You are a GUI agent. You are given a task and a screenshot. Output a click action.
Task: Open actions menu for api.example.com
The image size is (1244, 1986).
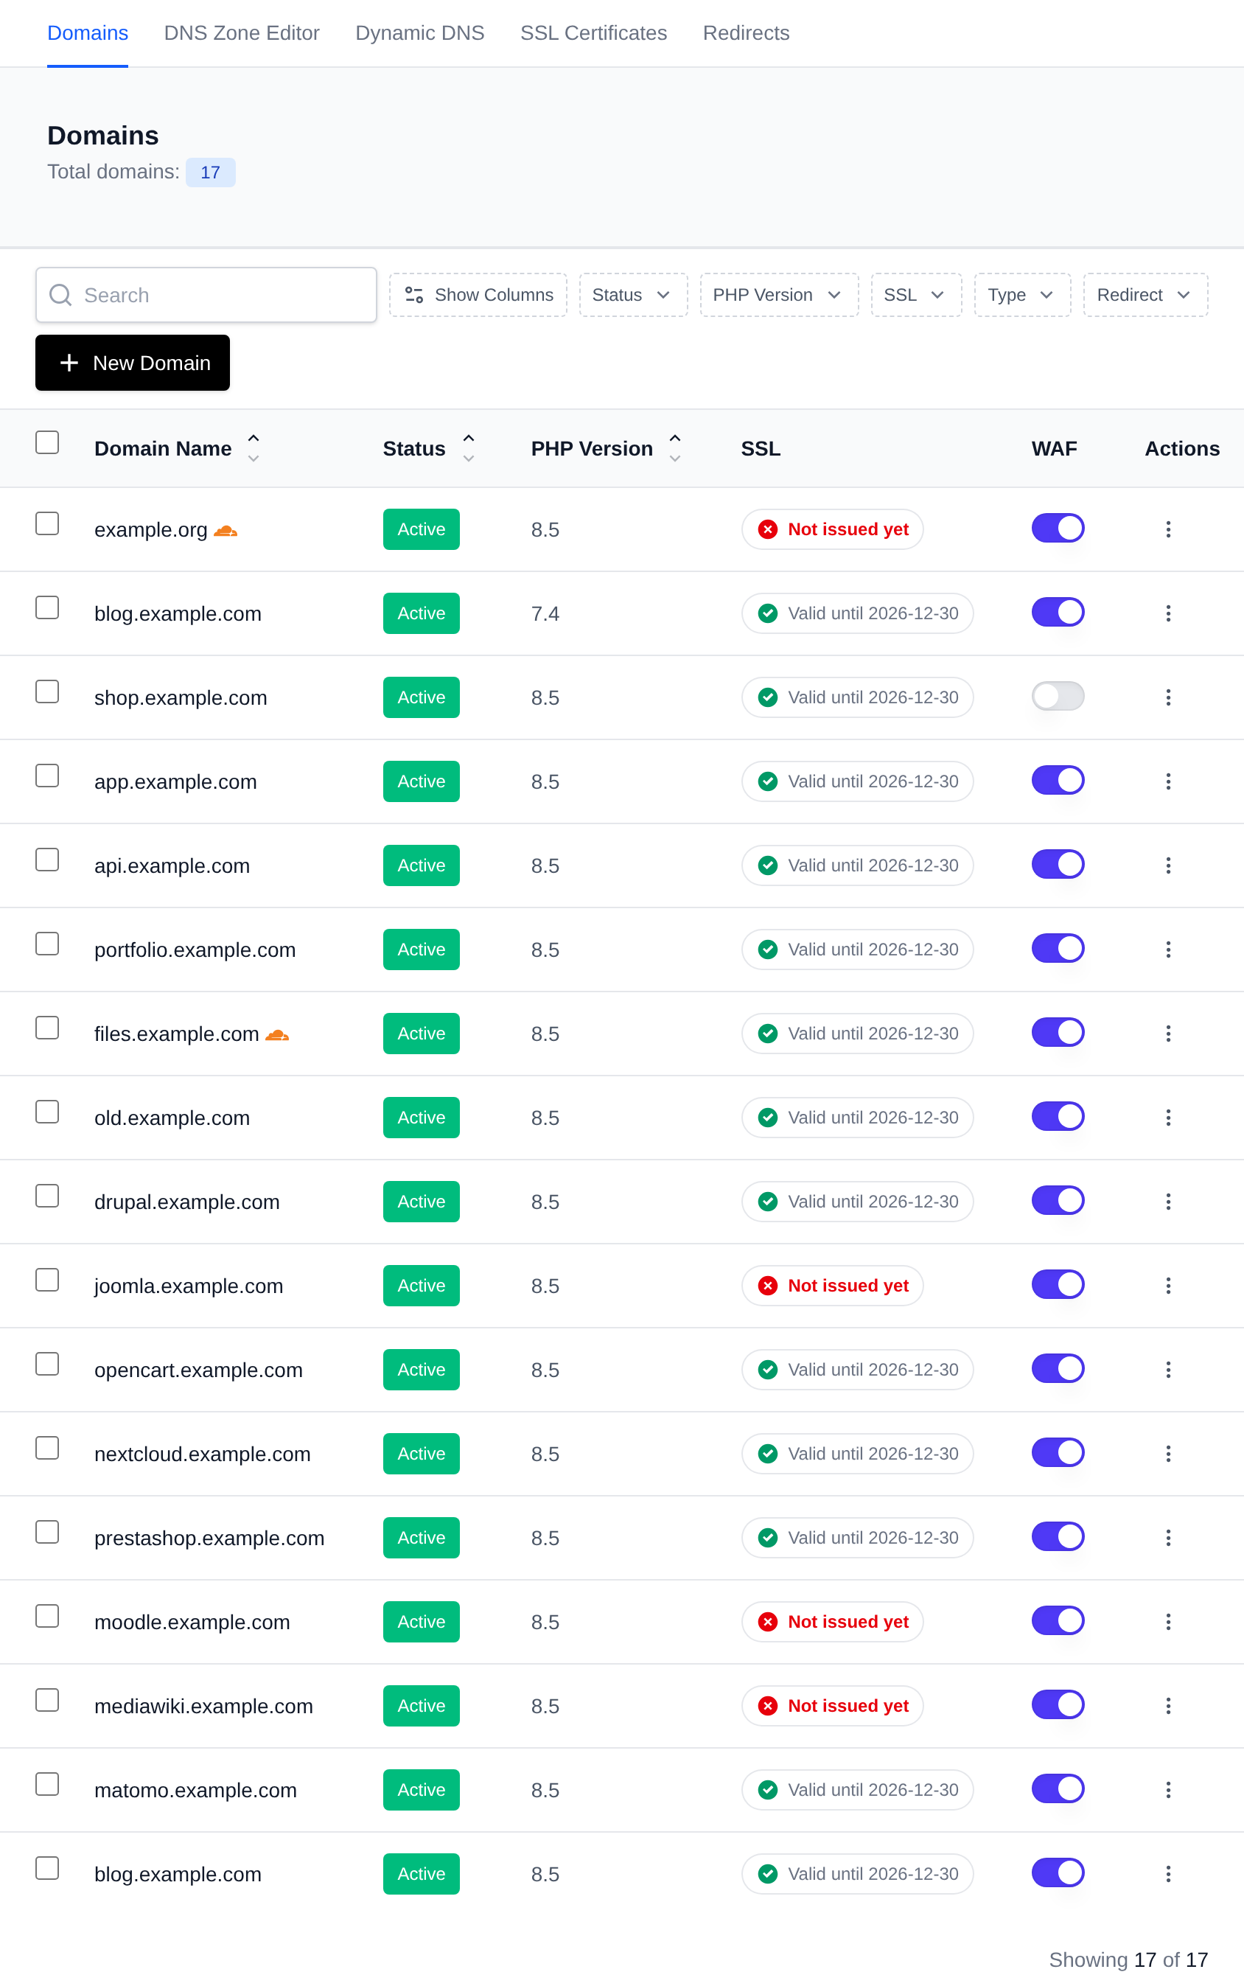(x=1167, y=865)
